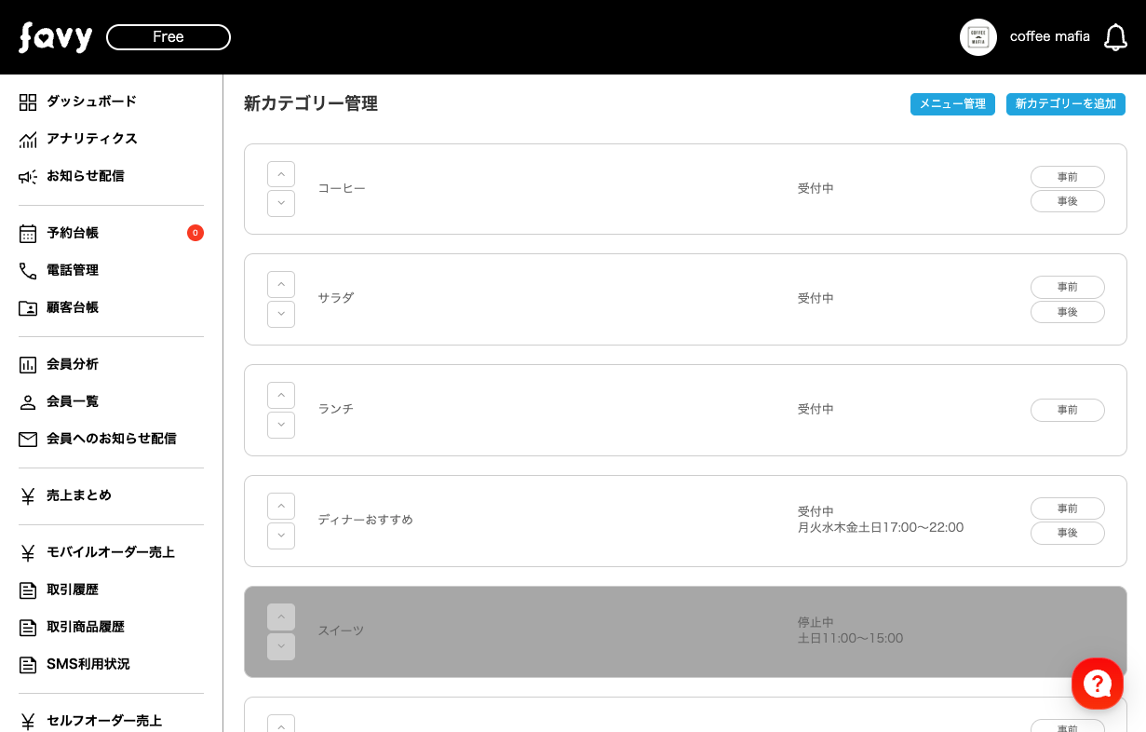
Task: Click the お知らせ配信 megaphone icon
Action: (28, 176)
